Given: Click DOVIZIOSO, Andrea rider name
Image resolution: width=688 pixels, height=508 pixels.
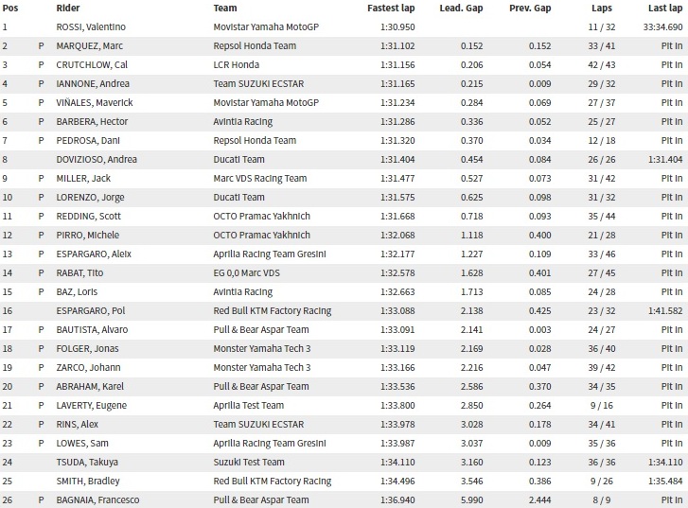Looking at the screenshot, I should point(97,159).
